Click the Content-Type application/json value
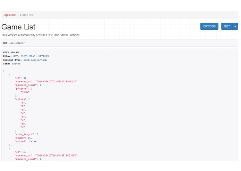 [x=35, y=60]
